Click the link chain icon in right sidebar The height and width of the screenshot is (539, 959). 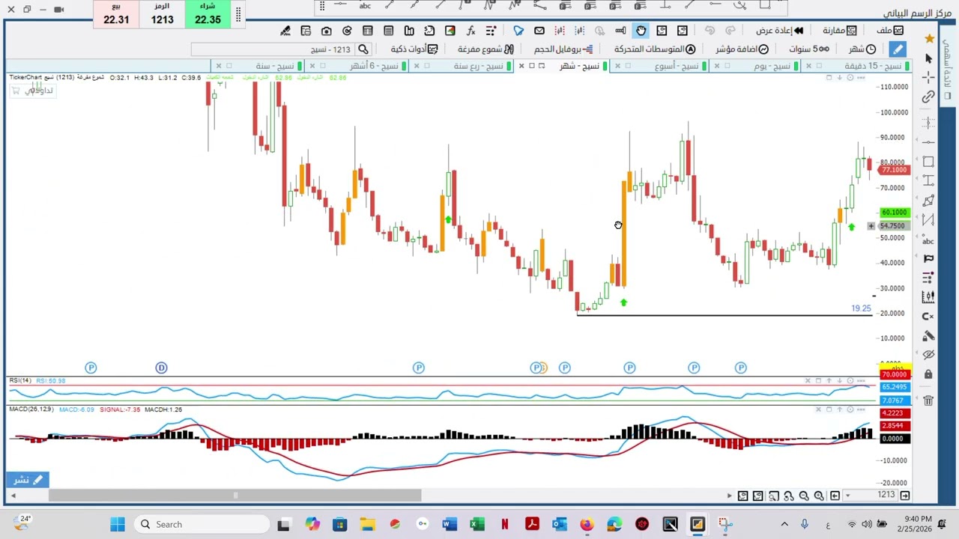click(928, 97)
